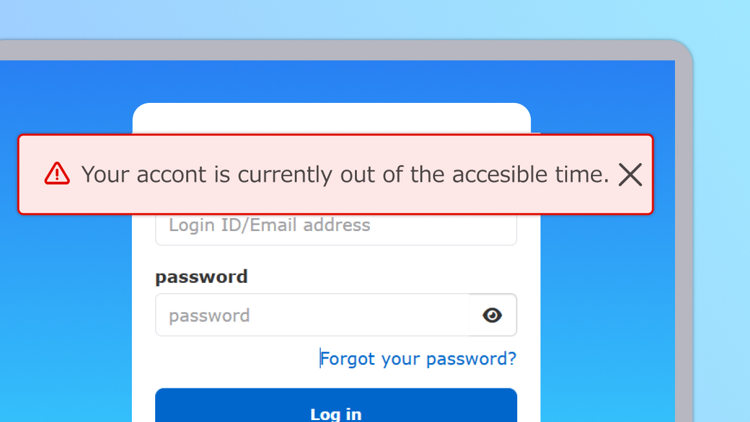
Task: Click the alert message text
Action: [345, 174]
